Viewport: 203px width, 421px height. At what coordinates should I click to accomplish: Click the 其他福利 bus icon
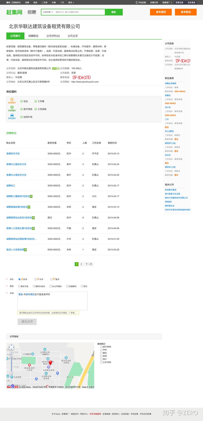[12, 115]
